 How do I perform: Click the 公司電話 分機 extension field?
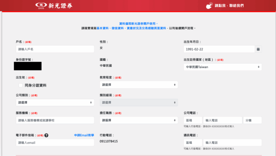tap(252, 120)
